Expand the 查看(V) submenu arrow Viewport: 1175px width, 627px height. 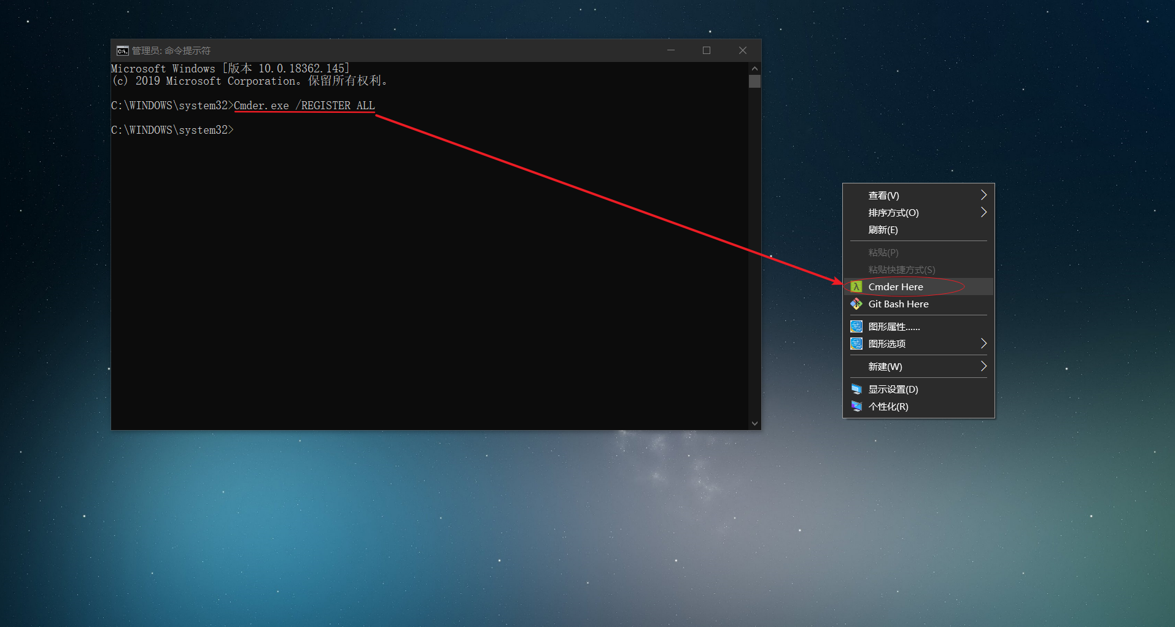[x=983, y=195]
